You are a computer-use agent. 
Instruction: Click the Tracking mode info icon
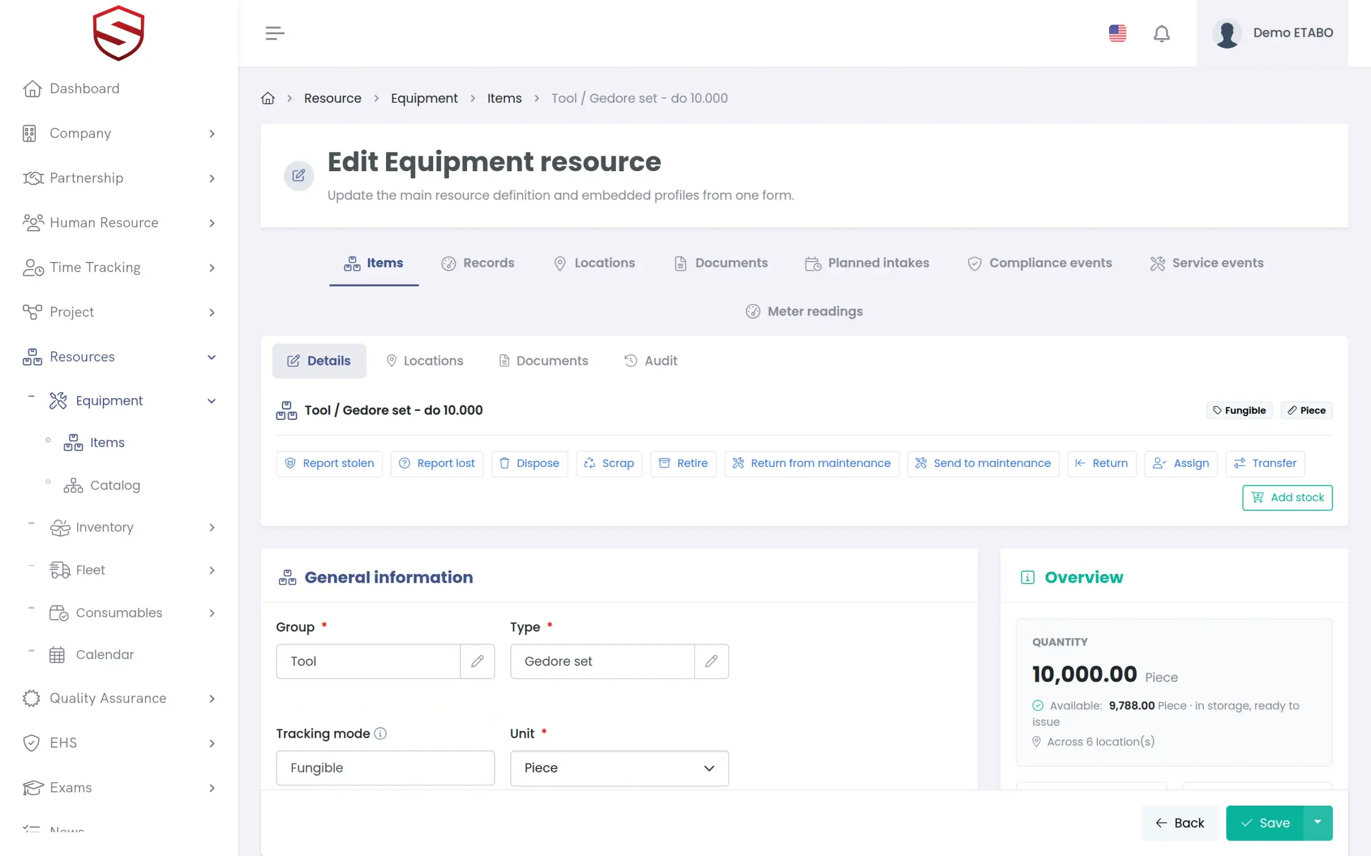(x=381, y=733)
